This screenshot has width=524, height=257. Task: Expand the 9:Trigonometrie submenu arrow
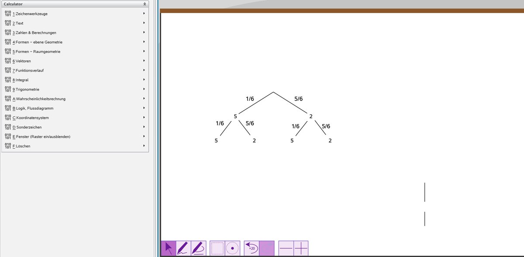pyautogui.click(x=144, y=89)
